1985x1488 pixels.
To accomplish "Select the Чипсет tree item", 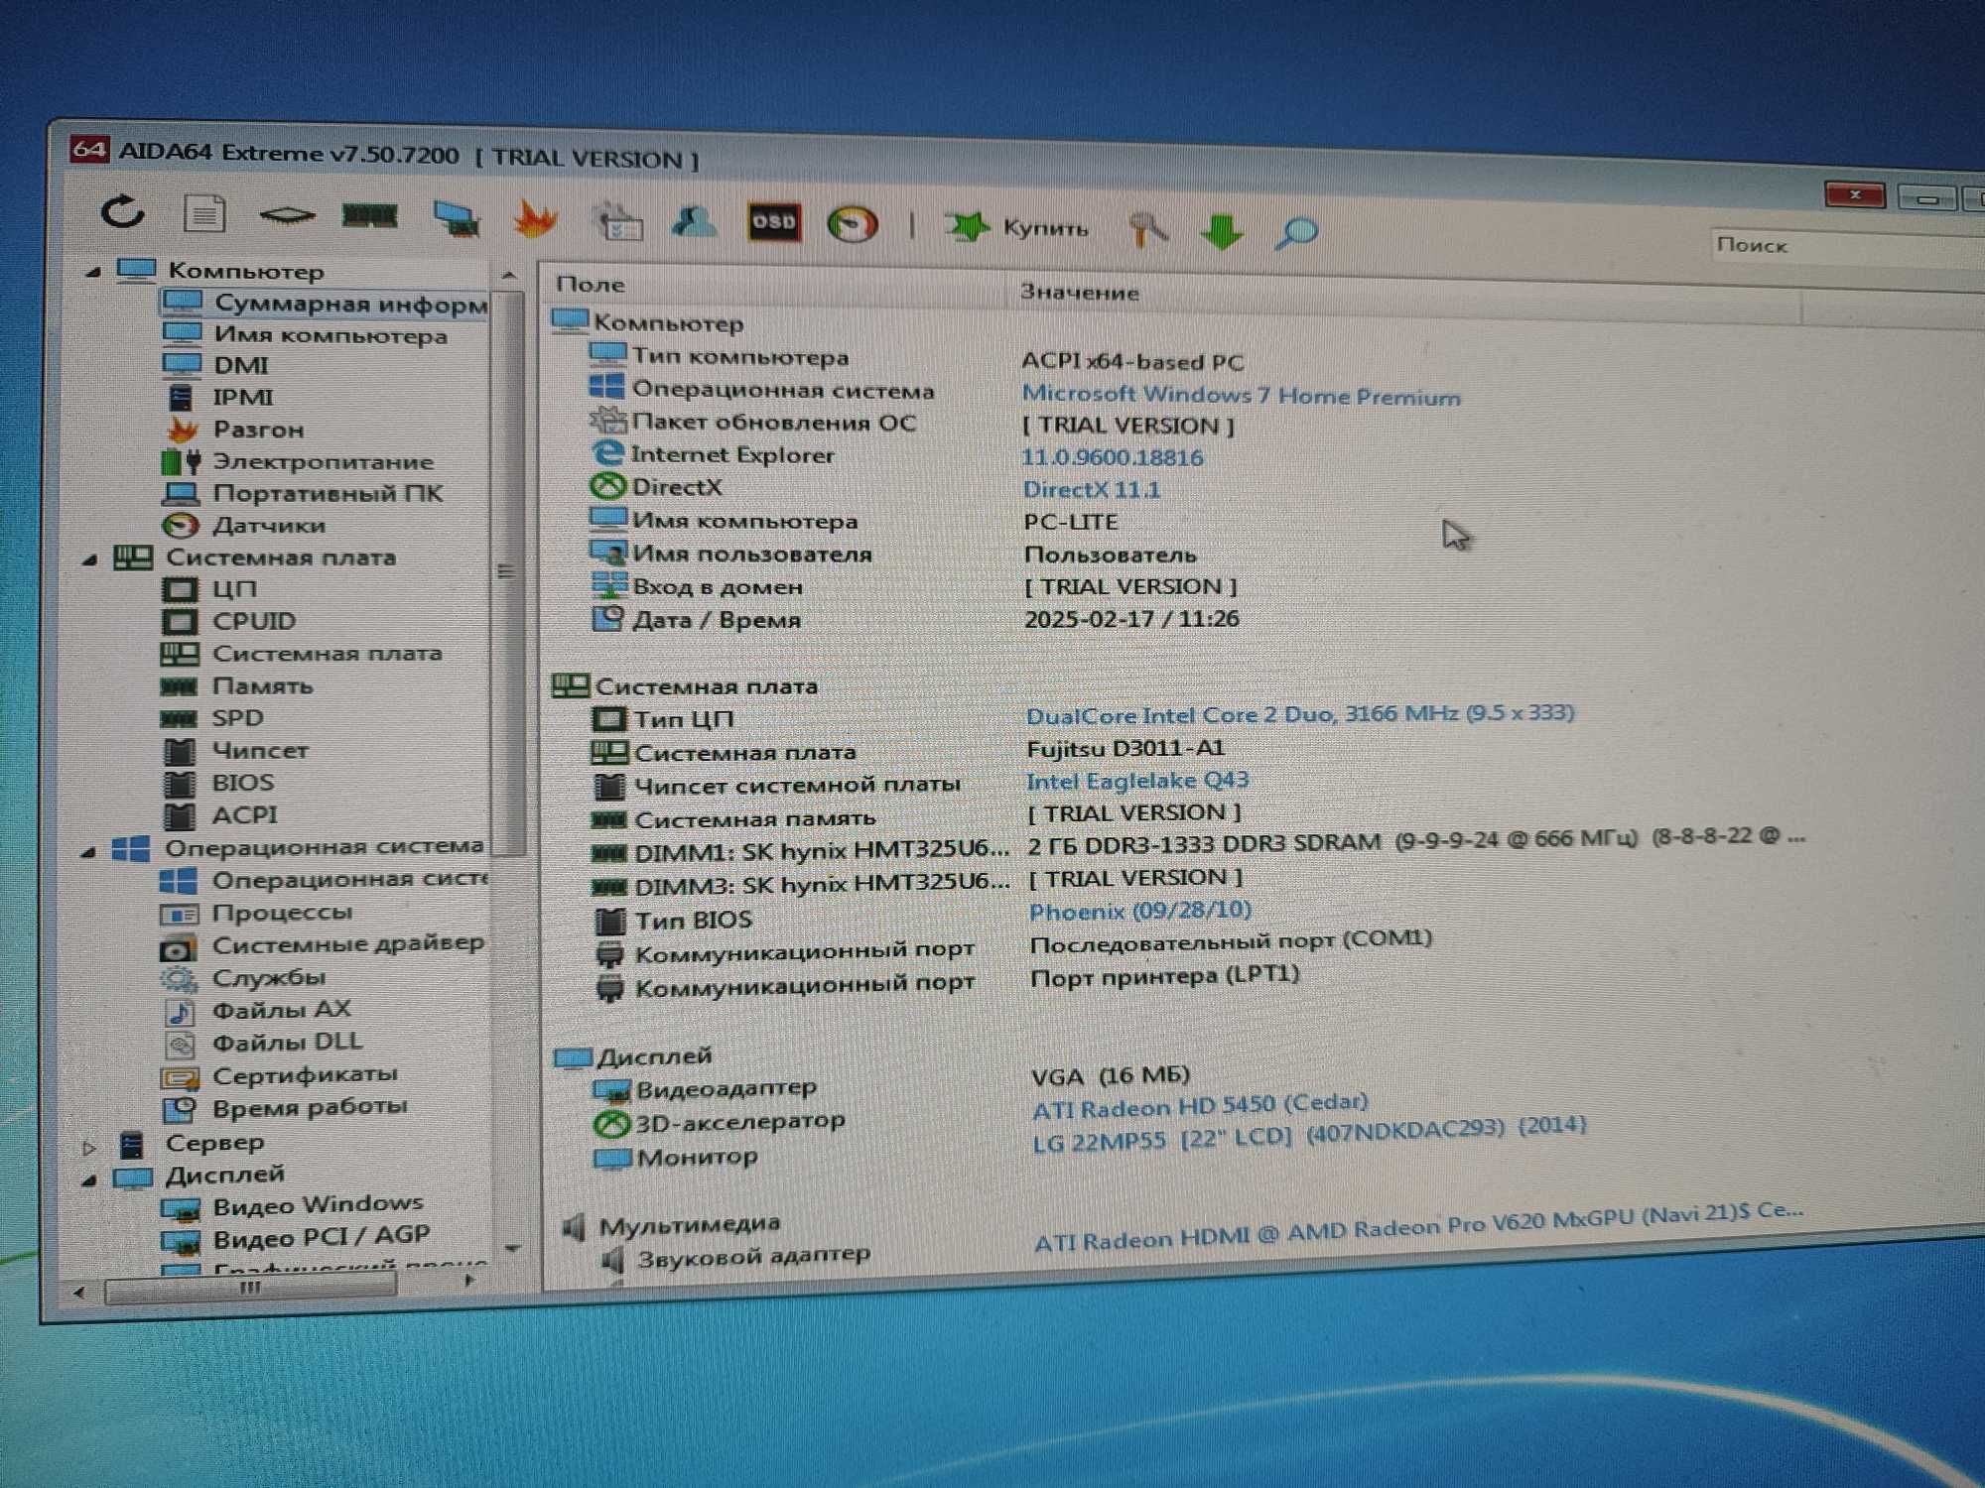I will (235, 750).
